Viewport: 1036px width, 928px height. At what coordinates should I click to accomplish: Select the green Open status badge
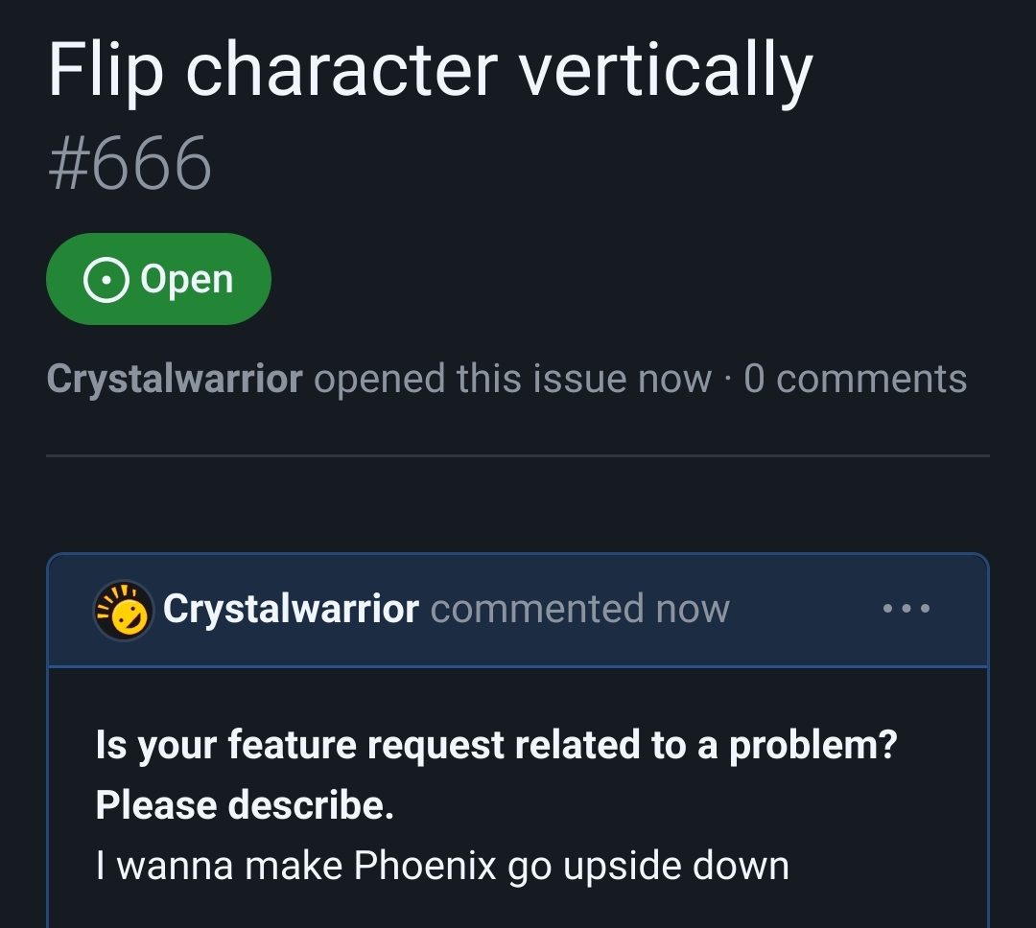pos(159,279)
